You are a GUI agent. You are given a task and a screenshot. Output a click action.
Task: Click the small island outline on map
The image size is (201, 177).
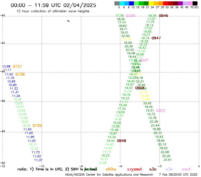click(68, 21)
